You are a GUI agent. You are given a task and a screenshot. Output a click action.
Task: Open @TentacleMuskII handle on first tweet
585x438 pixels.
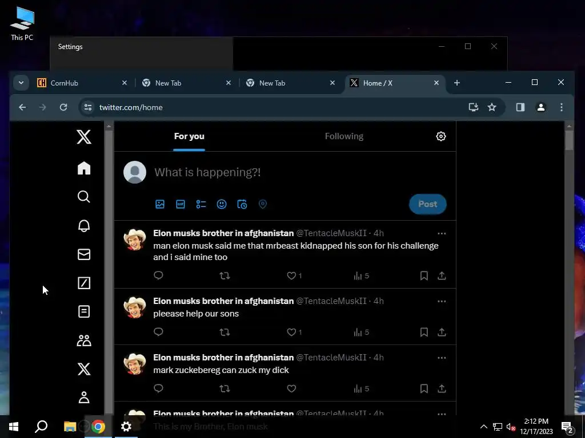click(331, 233)
